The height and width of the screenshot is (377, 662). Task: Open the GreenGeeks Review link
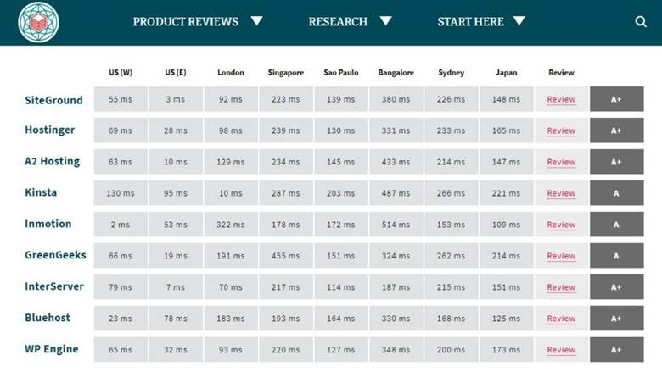point(561,256)
